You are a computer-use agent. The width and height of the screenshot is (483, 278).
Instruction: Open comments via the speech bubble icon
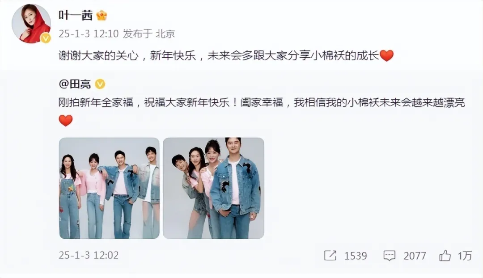[x=390, y=256]
